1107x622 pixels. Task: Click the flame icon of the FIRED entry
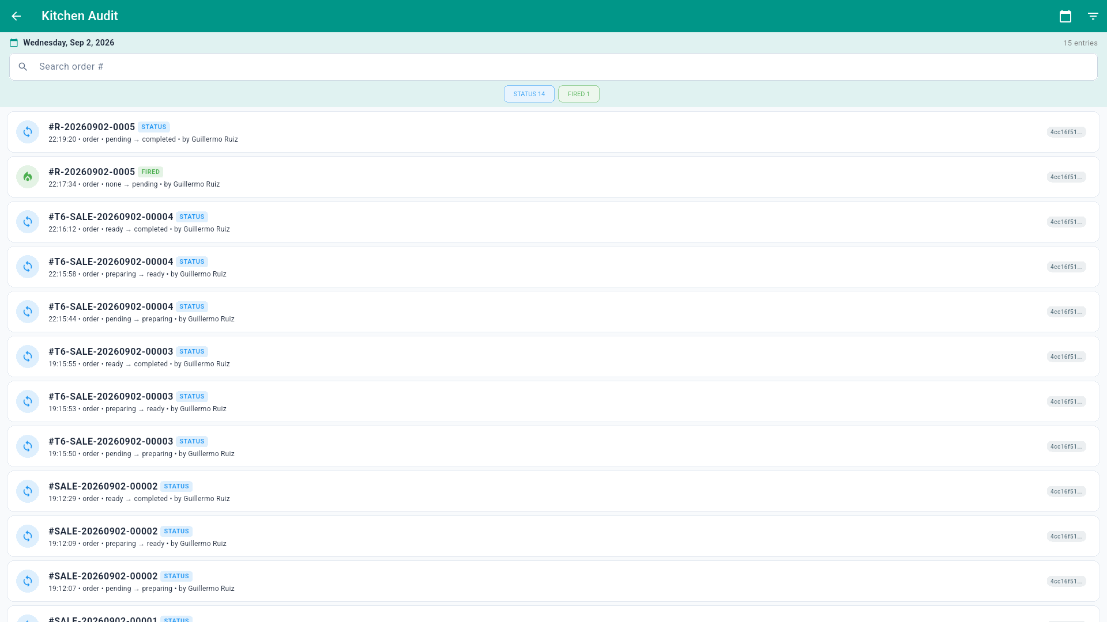click(x=28, y=177)
